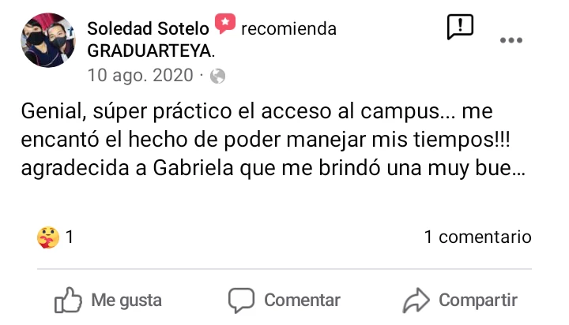
Task: Click the report post exclamation icon
Action: click(x=460, y=27)
